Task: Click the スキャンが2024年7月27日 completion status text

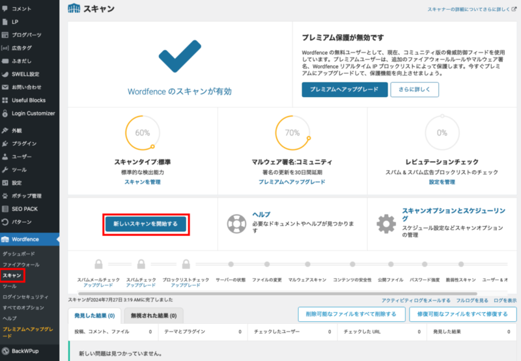Action: point(120,300)
